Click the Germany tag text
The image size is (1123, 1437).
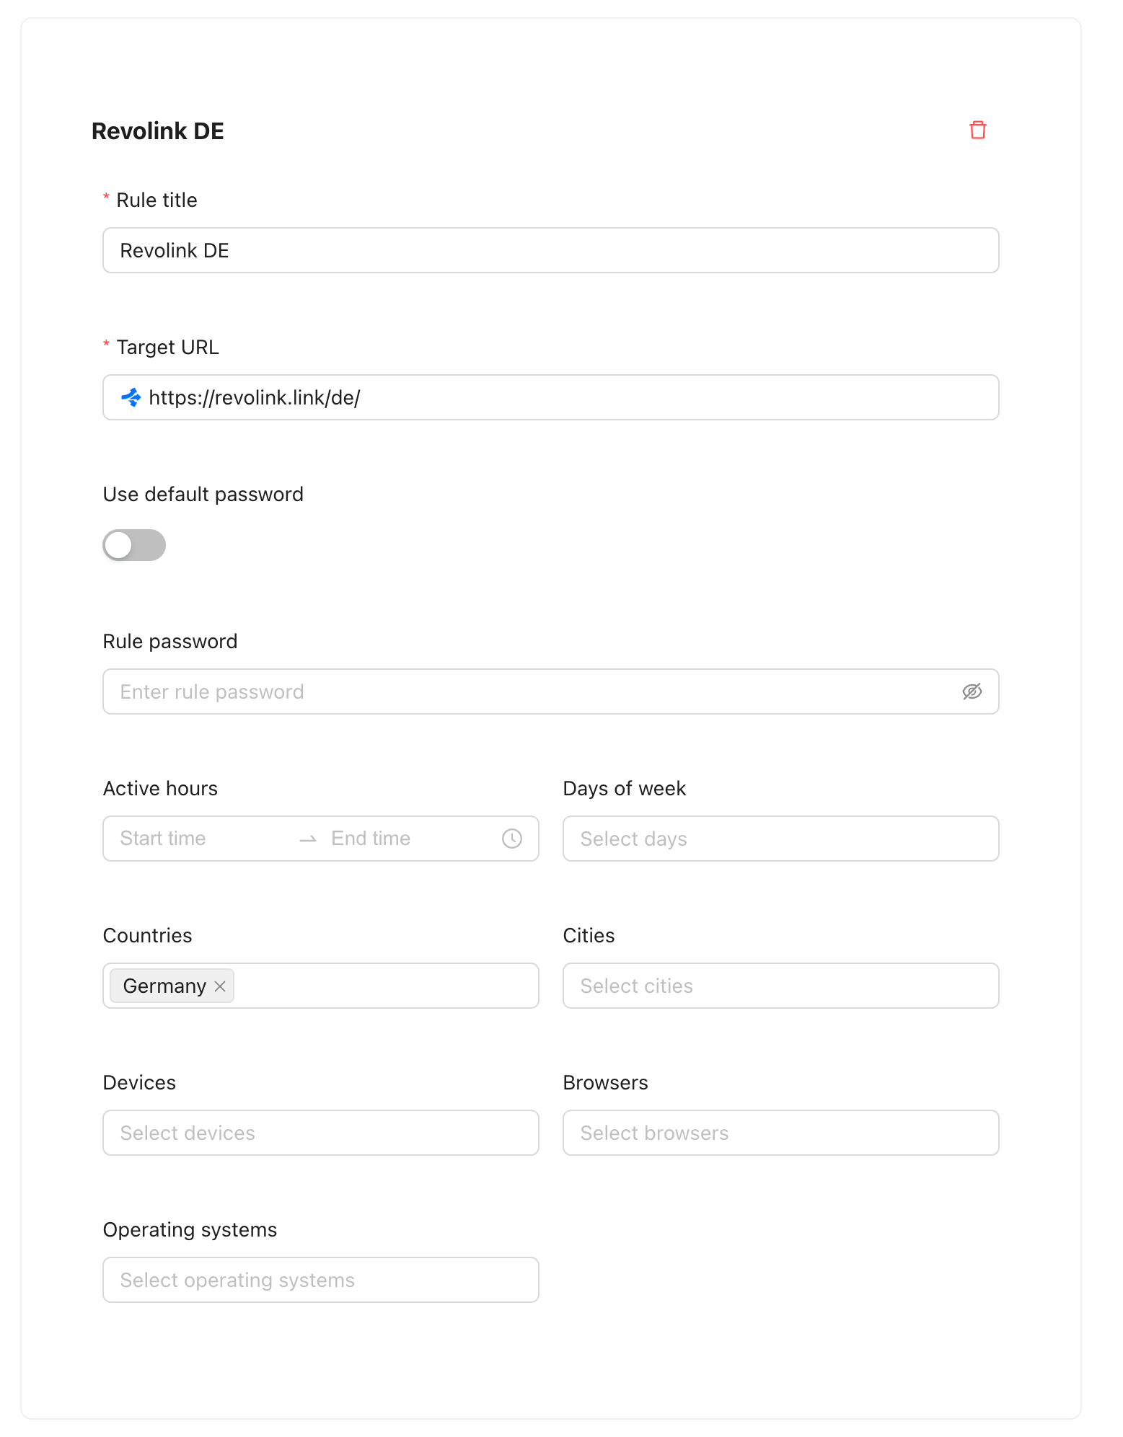[164, 986]
